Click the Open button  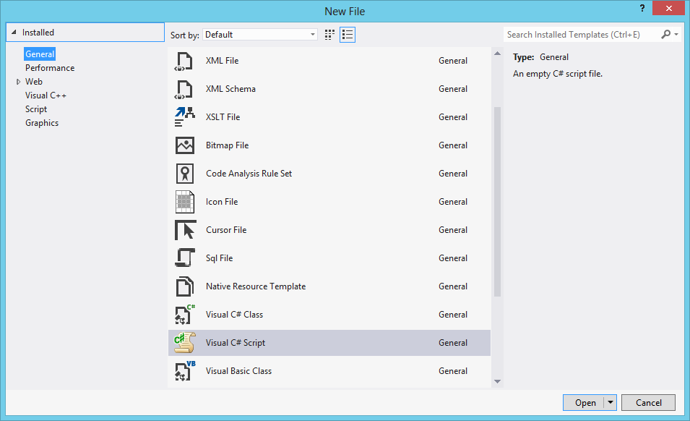pyautogui.click(x=584, y=402)
